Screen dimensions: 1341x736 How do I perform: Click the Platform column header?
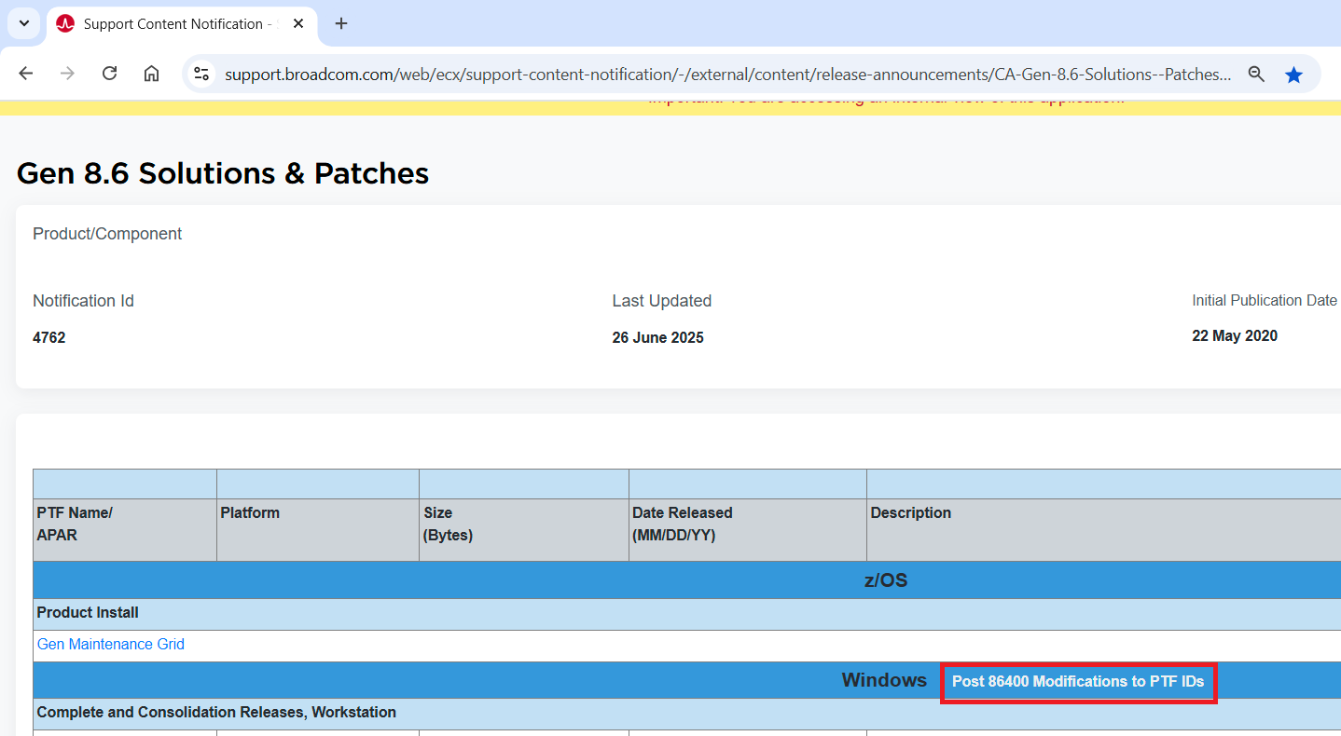click(x=318, y=530)
